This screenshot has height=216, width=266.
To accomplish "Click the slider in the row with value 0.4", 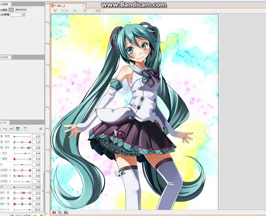I will (22, 153).
